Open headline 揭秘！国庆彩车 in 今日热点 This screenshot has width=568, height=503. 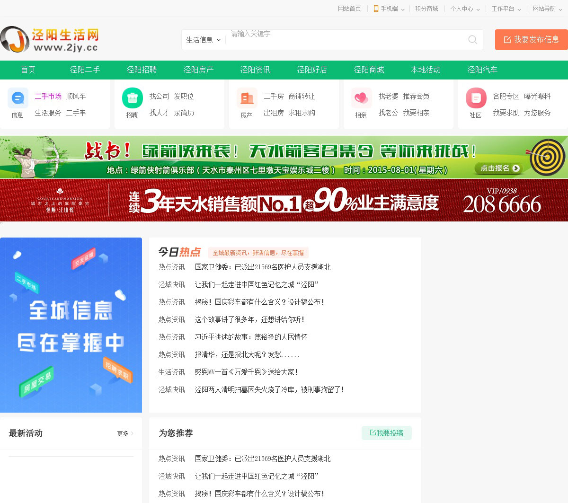click(259, 302)
